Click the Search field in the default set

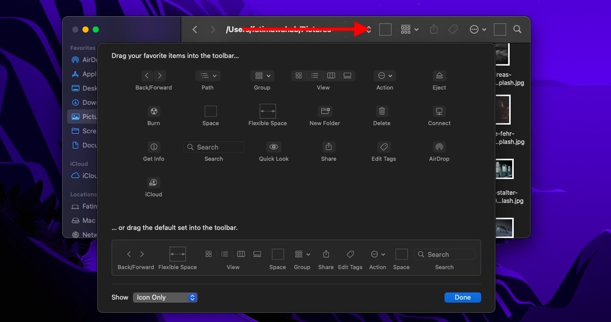point(443,254)
